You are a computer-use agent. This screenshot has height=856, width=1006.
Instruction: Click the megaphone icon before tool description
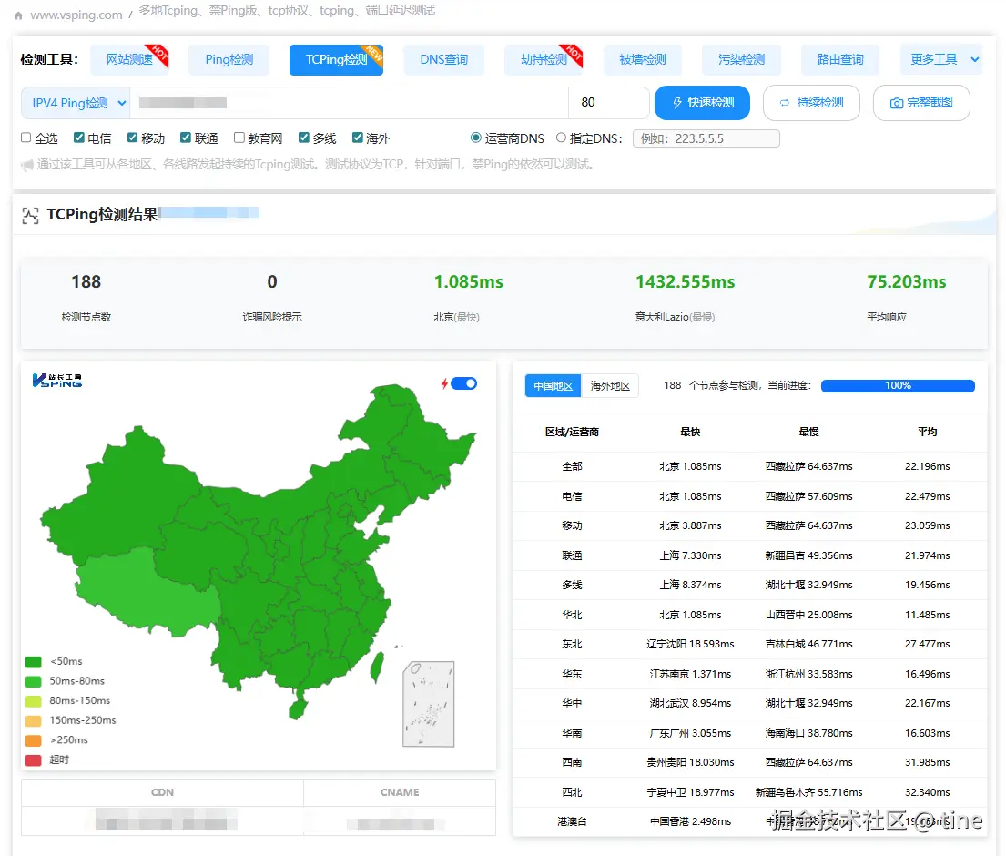click(27, 166)
